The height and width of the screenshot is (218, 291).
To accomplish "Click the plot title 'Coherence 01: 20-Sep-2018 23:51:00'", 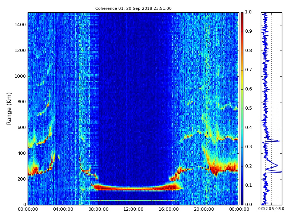I will click(133, 8).
